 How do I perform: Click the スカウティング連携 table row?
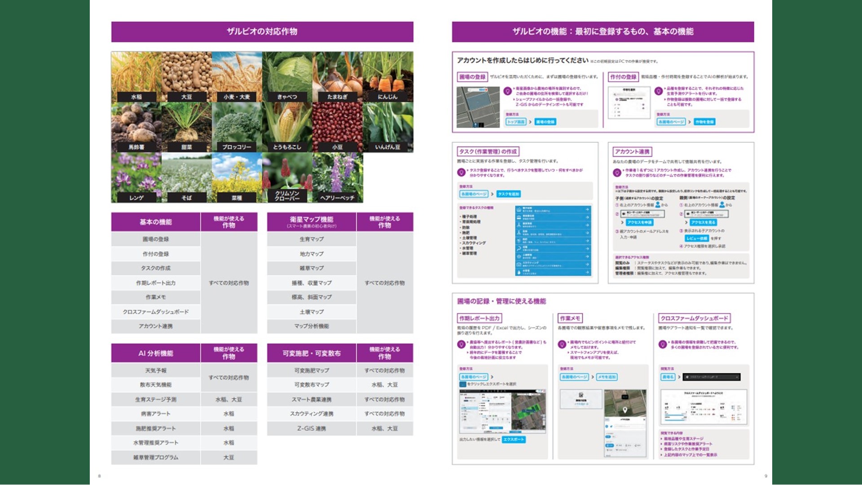[x=340, y=414]
